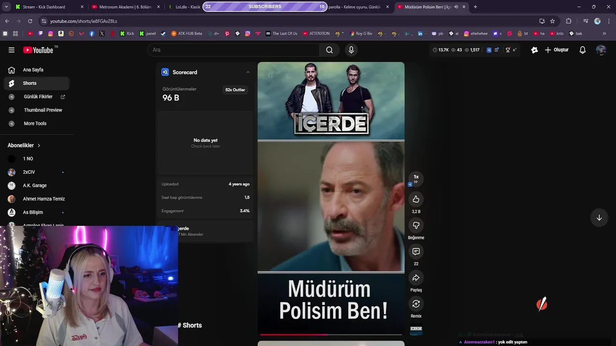Seek on the short's red progress bar
Screen dimensions: 616x346
coord(331,334)
